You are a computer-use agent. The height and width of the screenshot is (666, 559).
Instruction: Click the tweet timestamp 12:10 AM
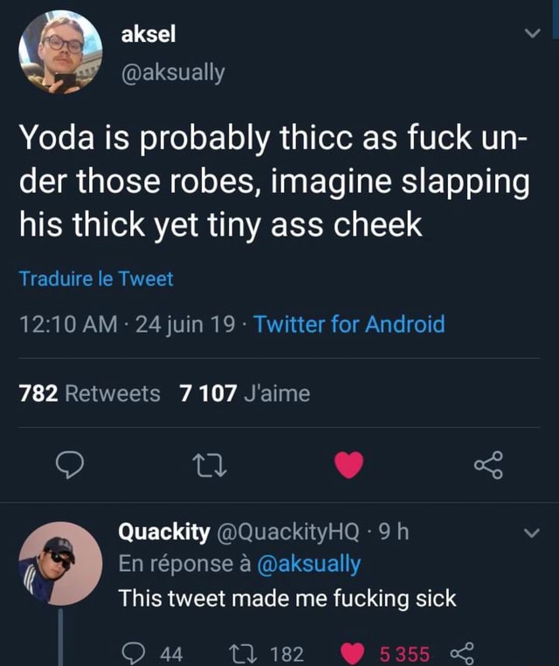(x=67, y=325)
